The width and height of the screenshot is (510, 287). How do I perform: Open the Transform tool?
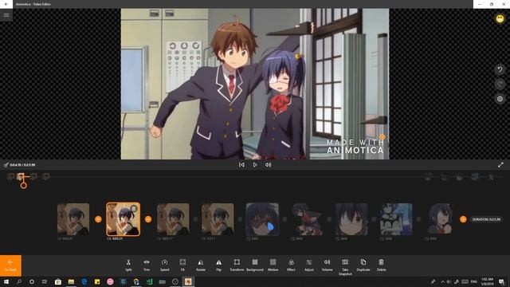(237, 265)
